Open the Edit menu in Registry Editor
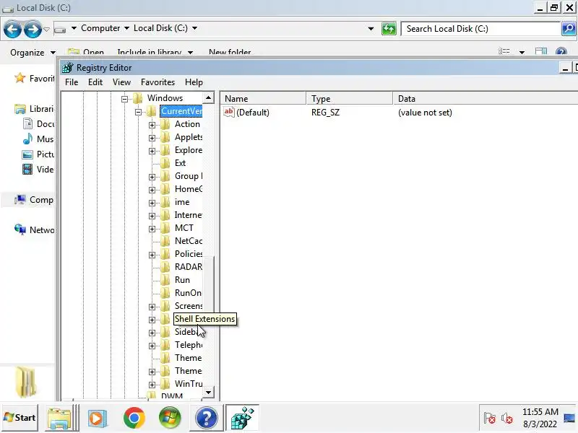Screen dimensions: 578x433 pyautogui.click(x=95, y=82)
